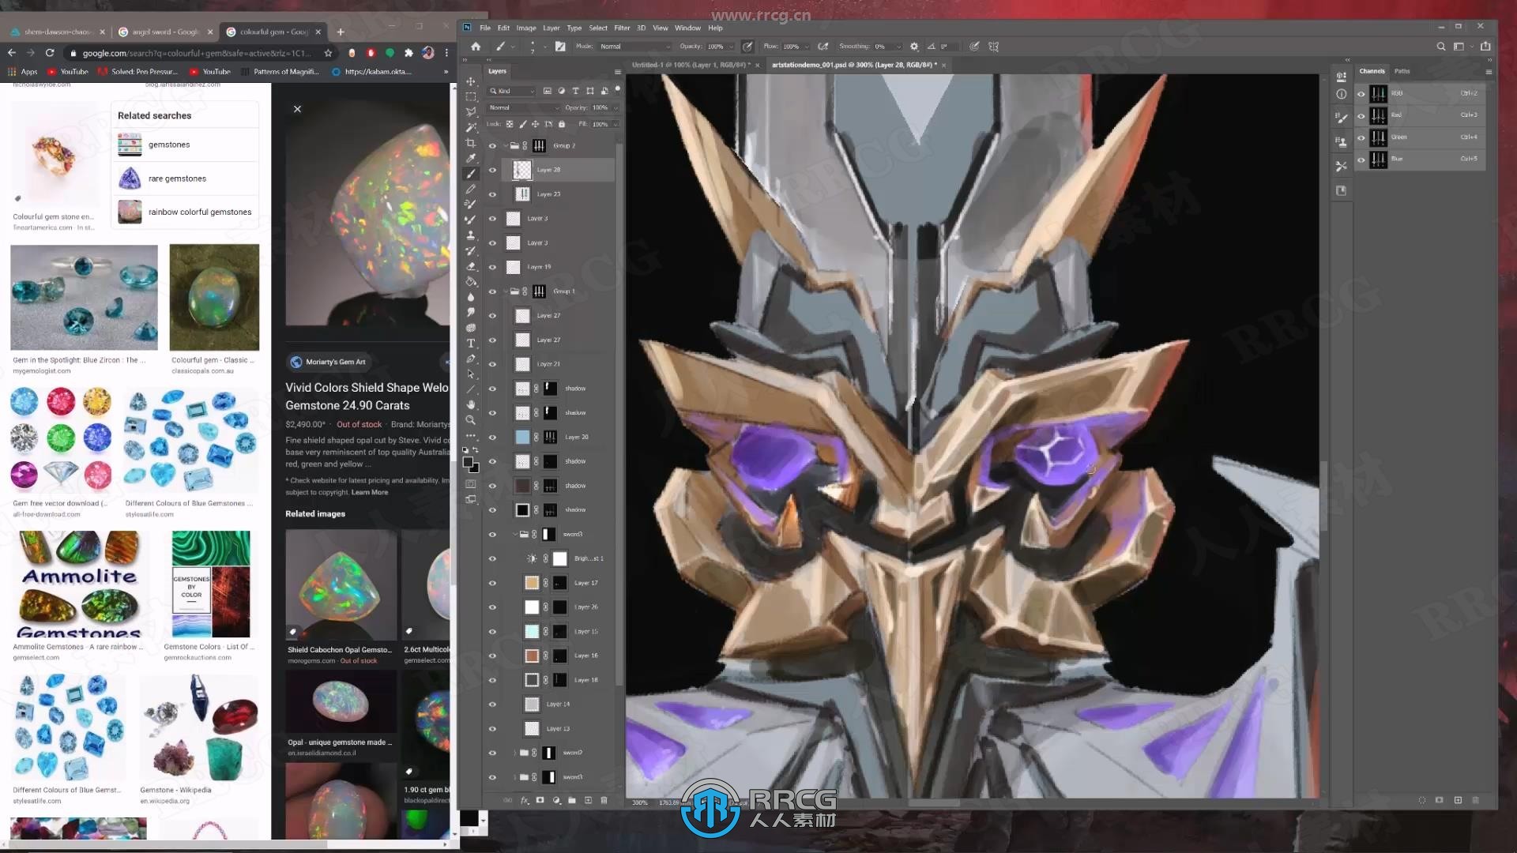This screenshot has height=853, width=1517.
Task: Select the Blur droplet tool
Action: (471, 297)
